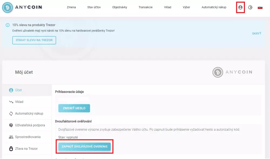Open Objednávky from the top menu
Screen dimensions: 270x159
tap(120, 7)
